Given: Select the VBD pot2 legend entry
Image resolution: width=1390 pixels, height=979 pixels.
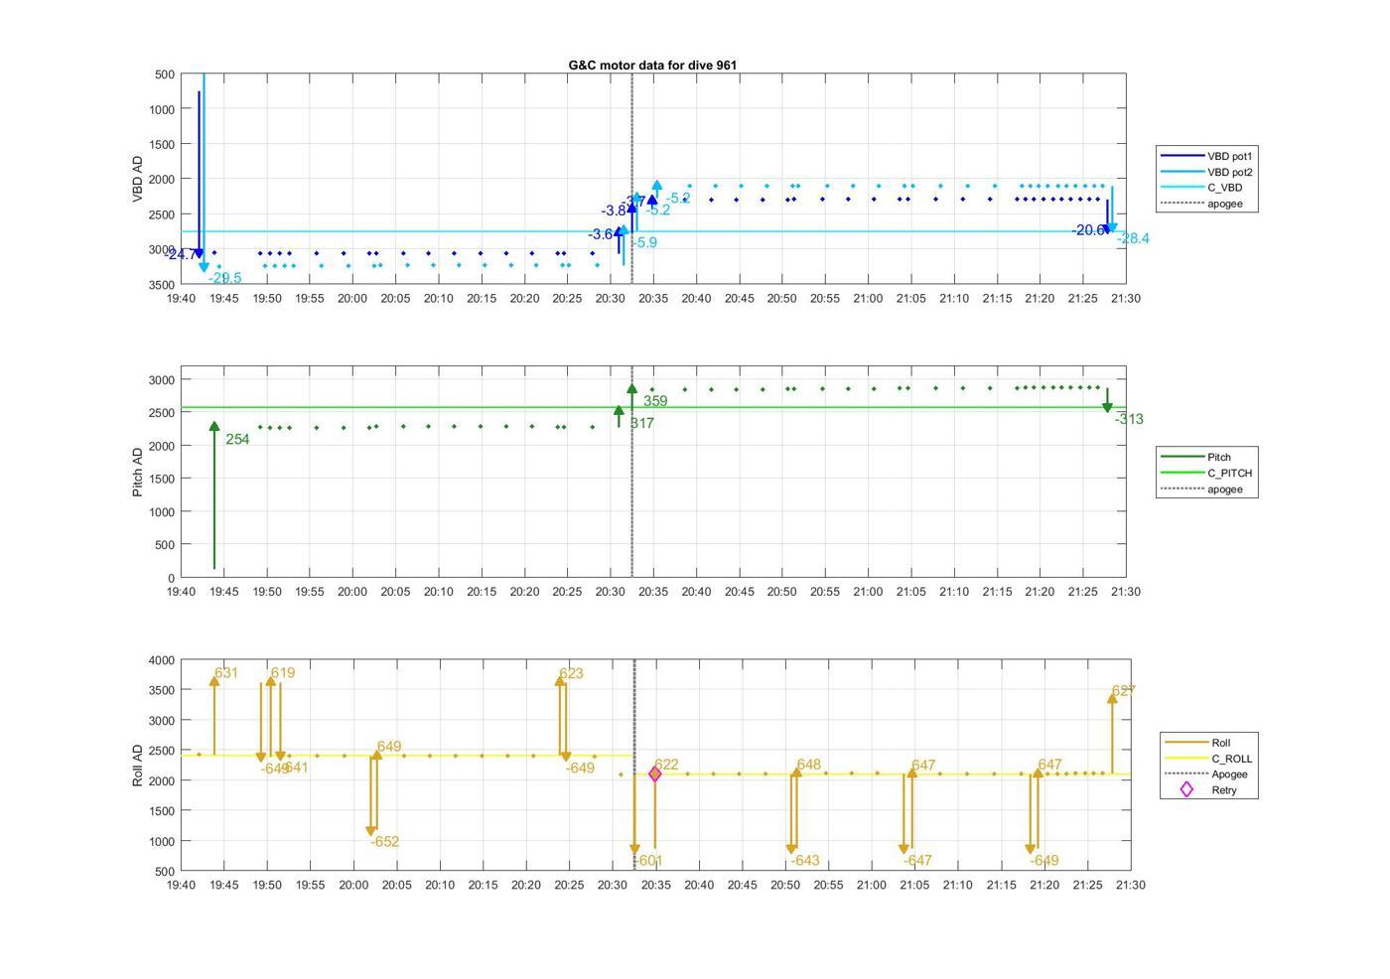Looking at the screenshot, I should pos(1206,172).
